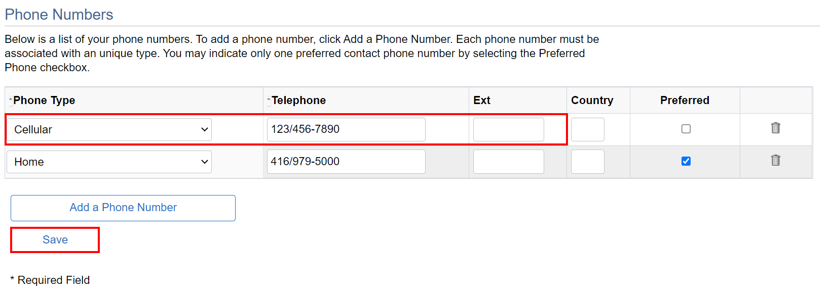
Task: Click the Preferred column header
Action: [x=685, y=100]
